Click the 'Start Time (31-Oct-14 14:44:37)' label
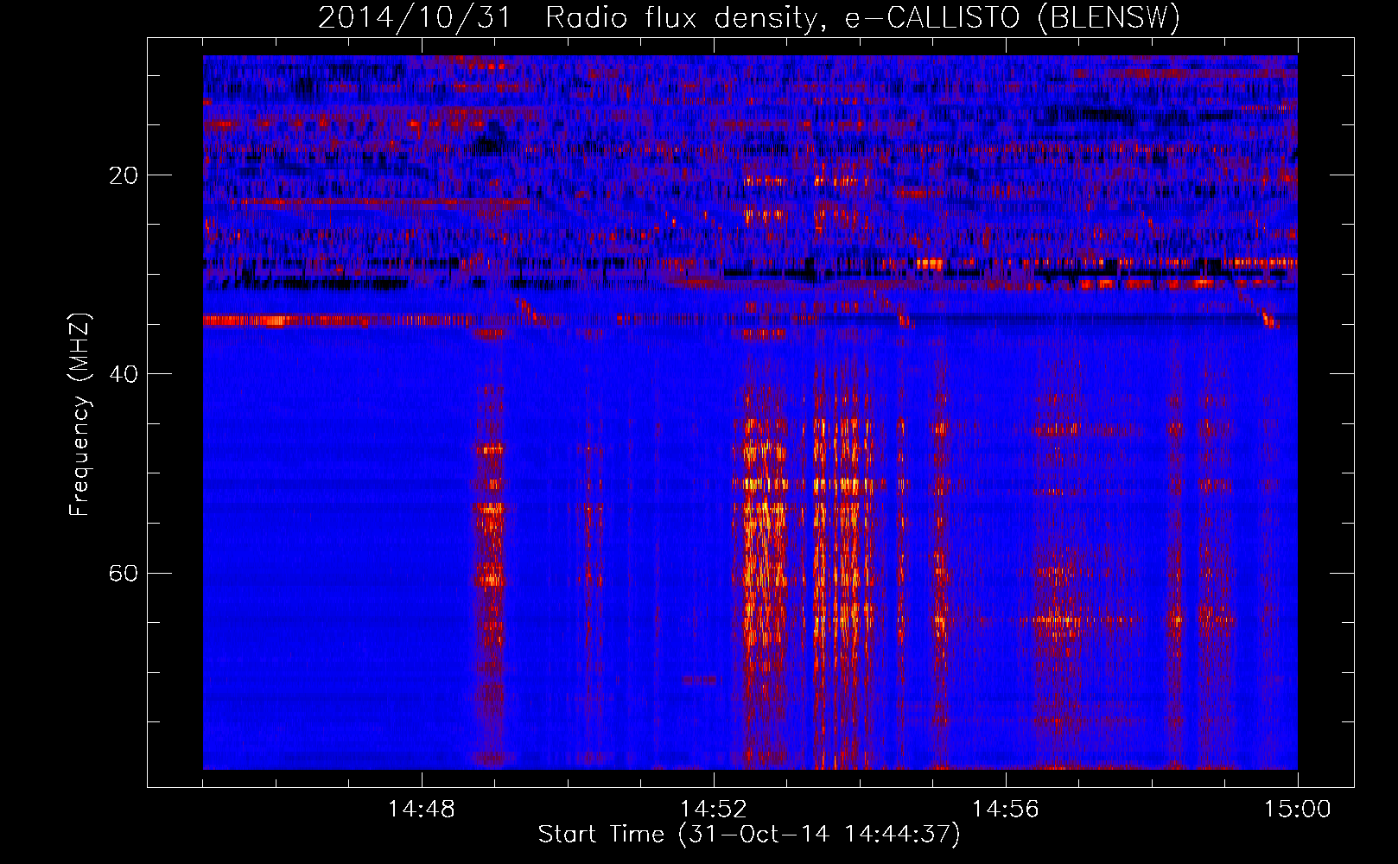 click(x=749, y=835)
